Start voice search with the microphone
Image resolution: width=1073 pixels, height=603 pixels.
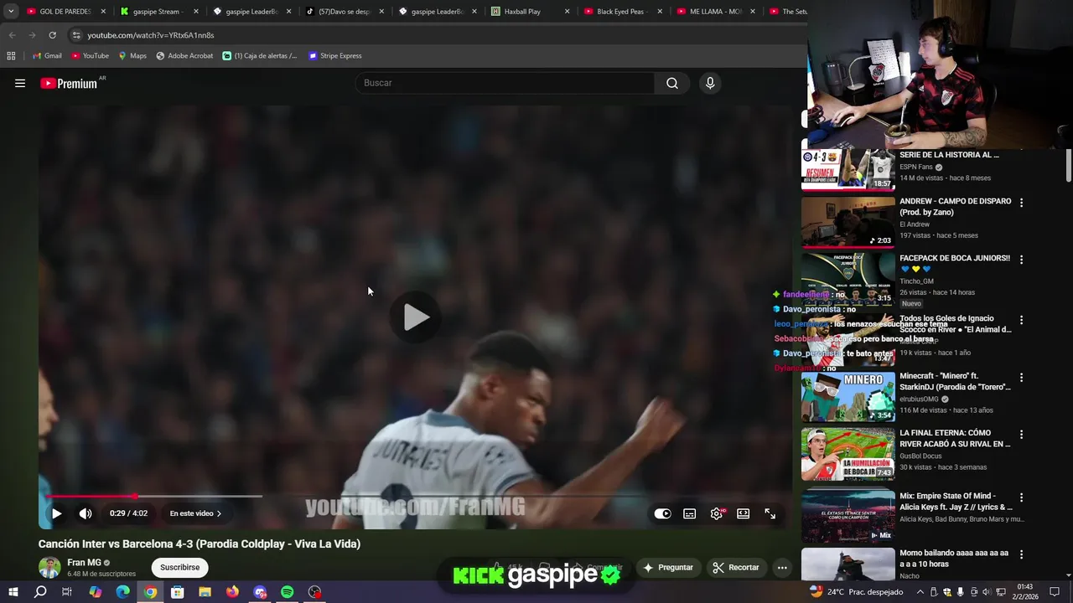[x=710, y=83]
